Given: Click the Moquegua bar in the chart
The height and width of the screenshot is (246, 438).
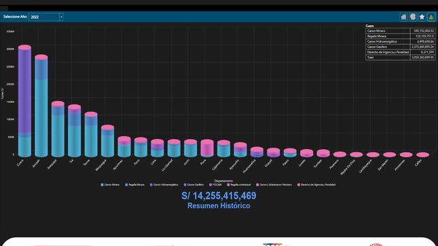Looking at the screenshot, I should pos(107,141).
